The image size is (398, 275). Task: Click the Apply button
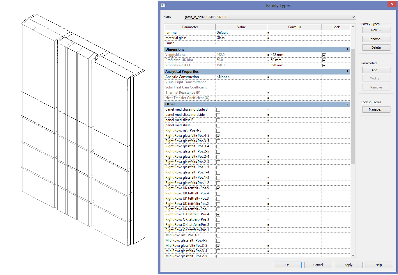point(349,265)
